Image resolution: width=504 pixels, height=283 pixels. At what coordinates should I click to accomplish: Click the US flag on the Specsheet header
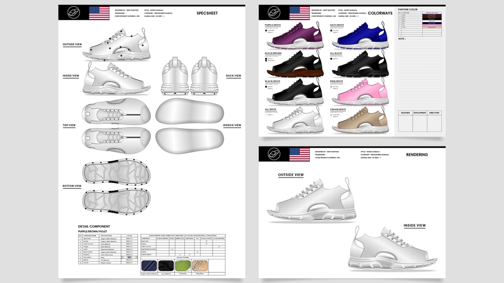[x=99, y=13]
